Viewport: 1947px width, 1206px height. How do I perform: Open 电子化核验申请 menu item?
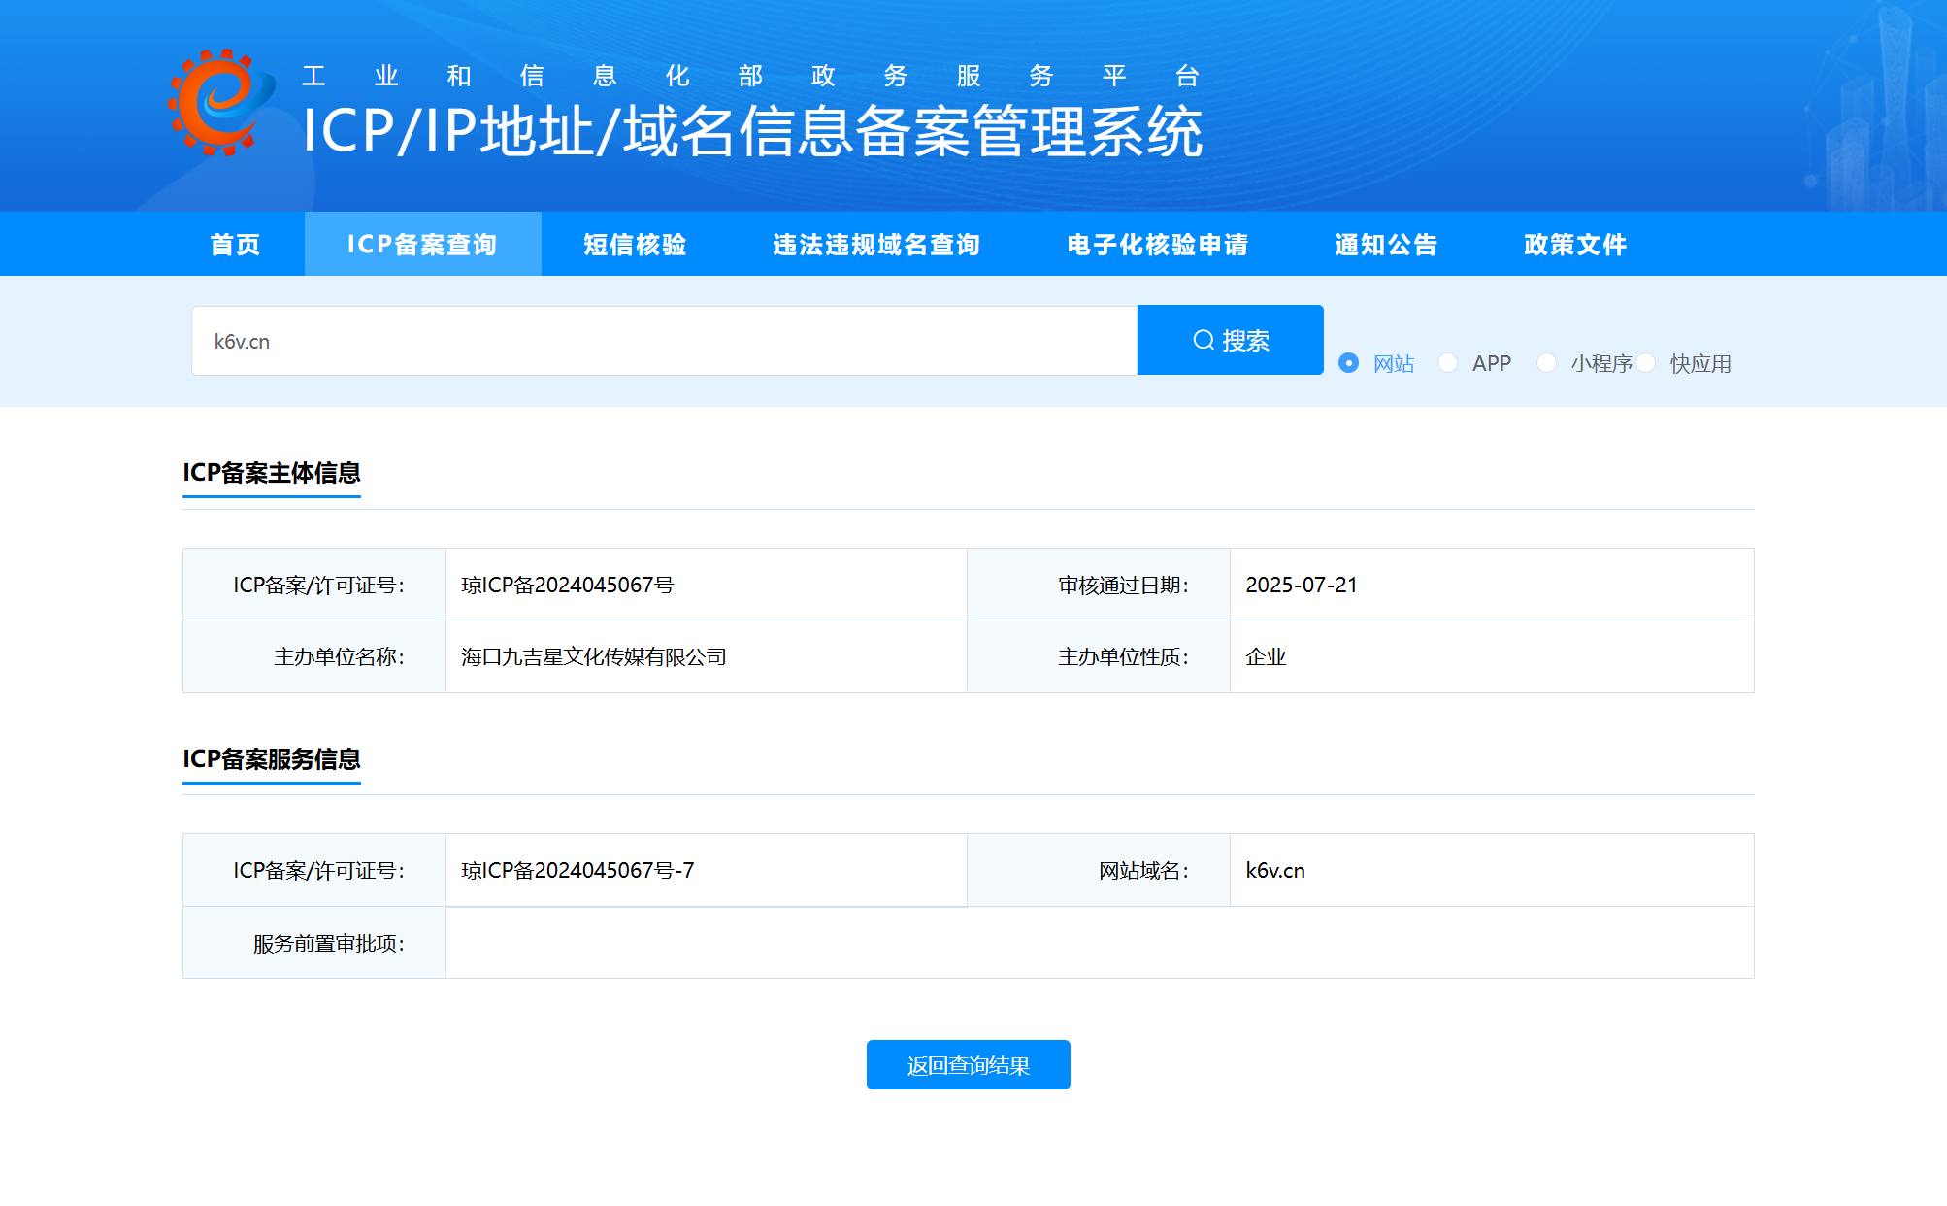coord(1157,245)
